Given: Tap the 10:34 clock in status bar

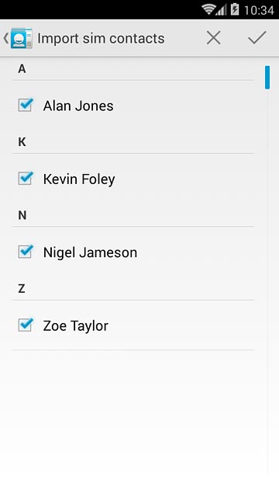Looking at the screenshot, I should click(x=259, y=10).
